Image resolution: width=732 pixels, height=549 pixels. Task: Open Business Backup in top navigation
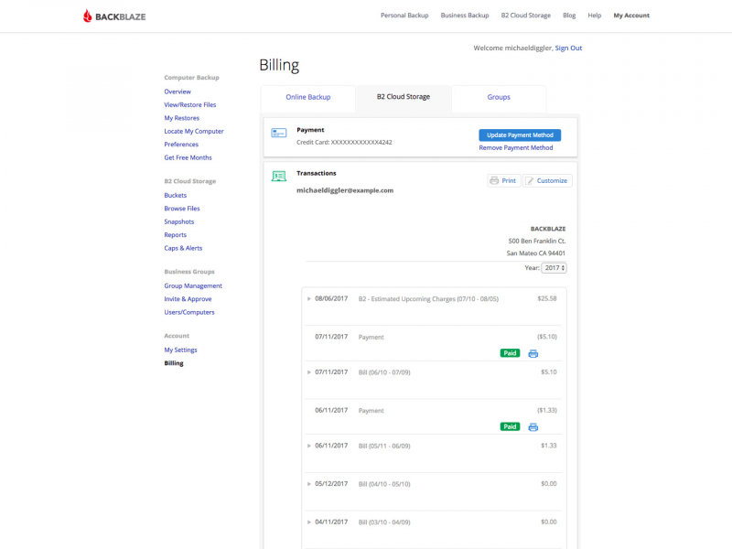point(465,16)
